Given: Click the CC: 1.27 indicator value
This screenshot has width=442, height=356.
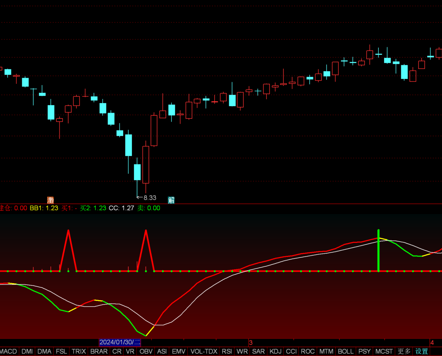Looking at the screenshot, I should [121, 208].
